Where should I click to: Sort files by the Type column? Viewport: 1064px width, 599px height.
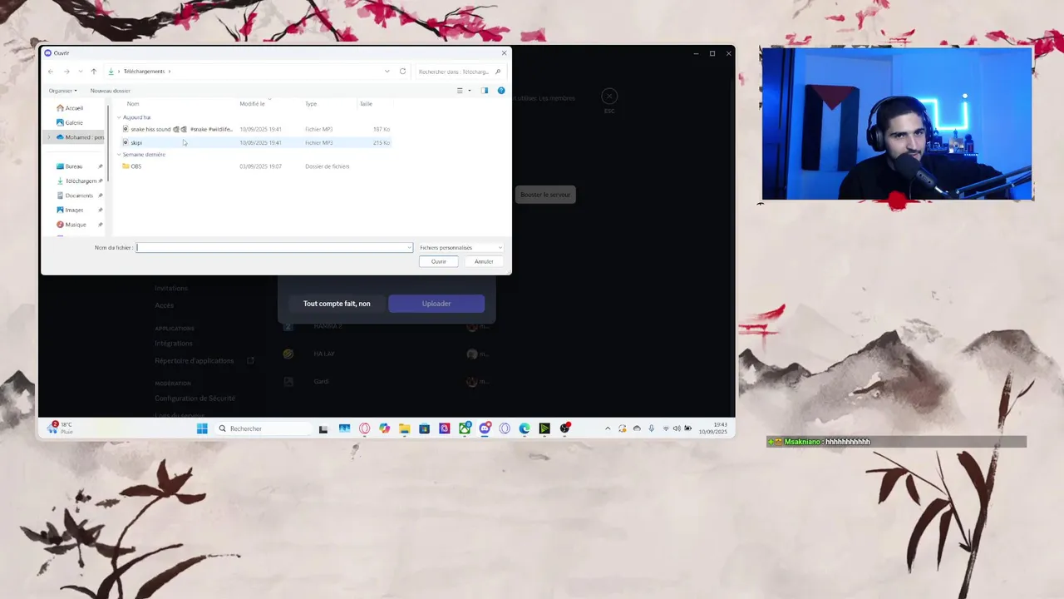pos(311,104)
